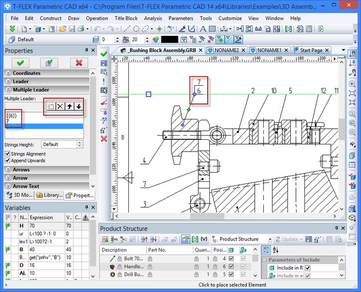This screenshot has height=292, width=361.
Task: Click red X in vertical automenu
Action: 104,139
